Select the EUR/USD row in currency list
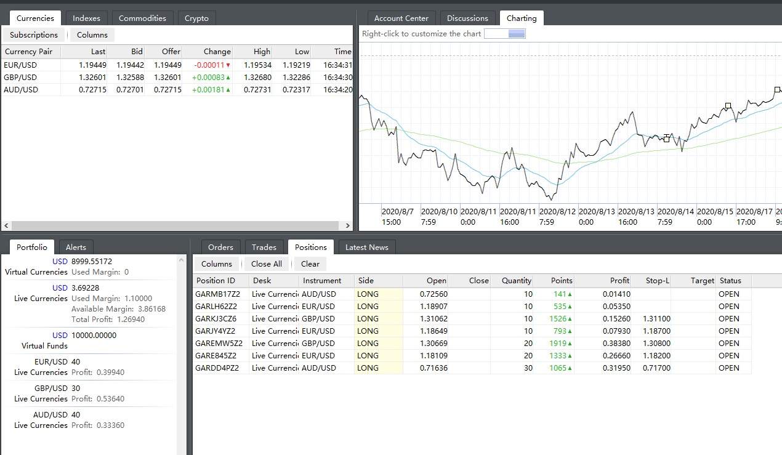782x455 pixels. click(21, 65)
